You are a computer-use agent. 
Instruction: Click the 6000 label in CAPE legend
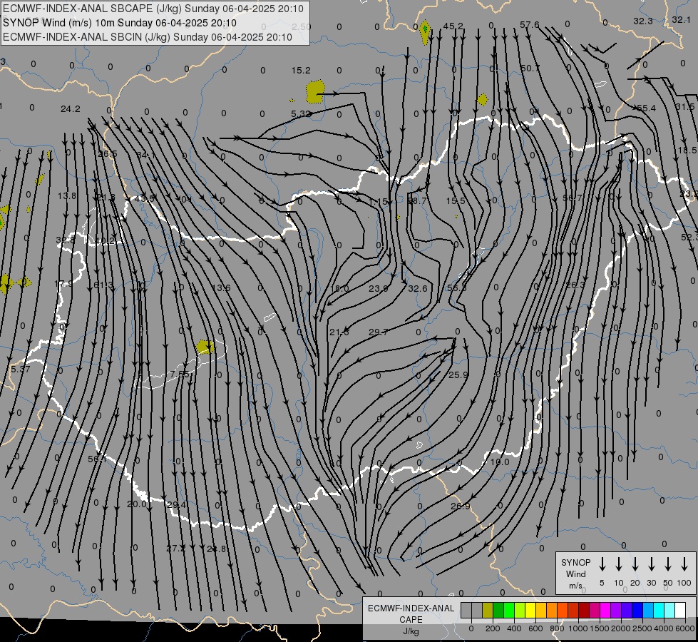coord(684,628)
